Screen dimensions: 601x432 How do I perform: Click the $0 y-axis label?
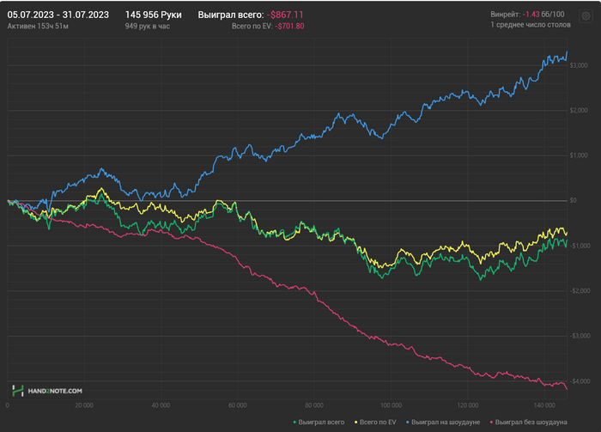573,200
